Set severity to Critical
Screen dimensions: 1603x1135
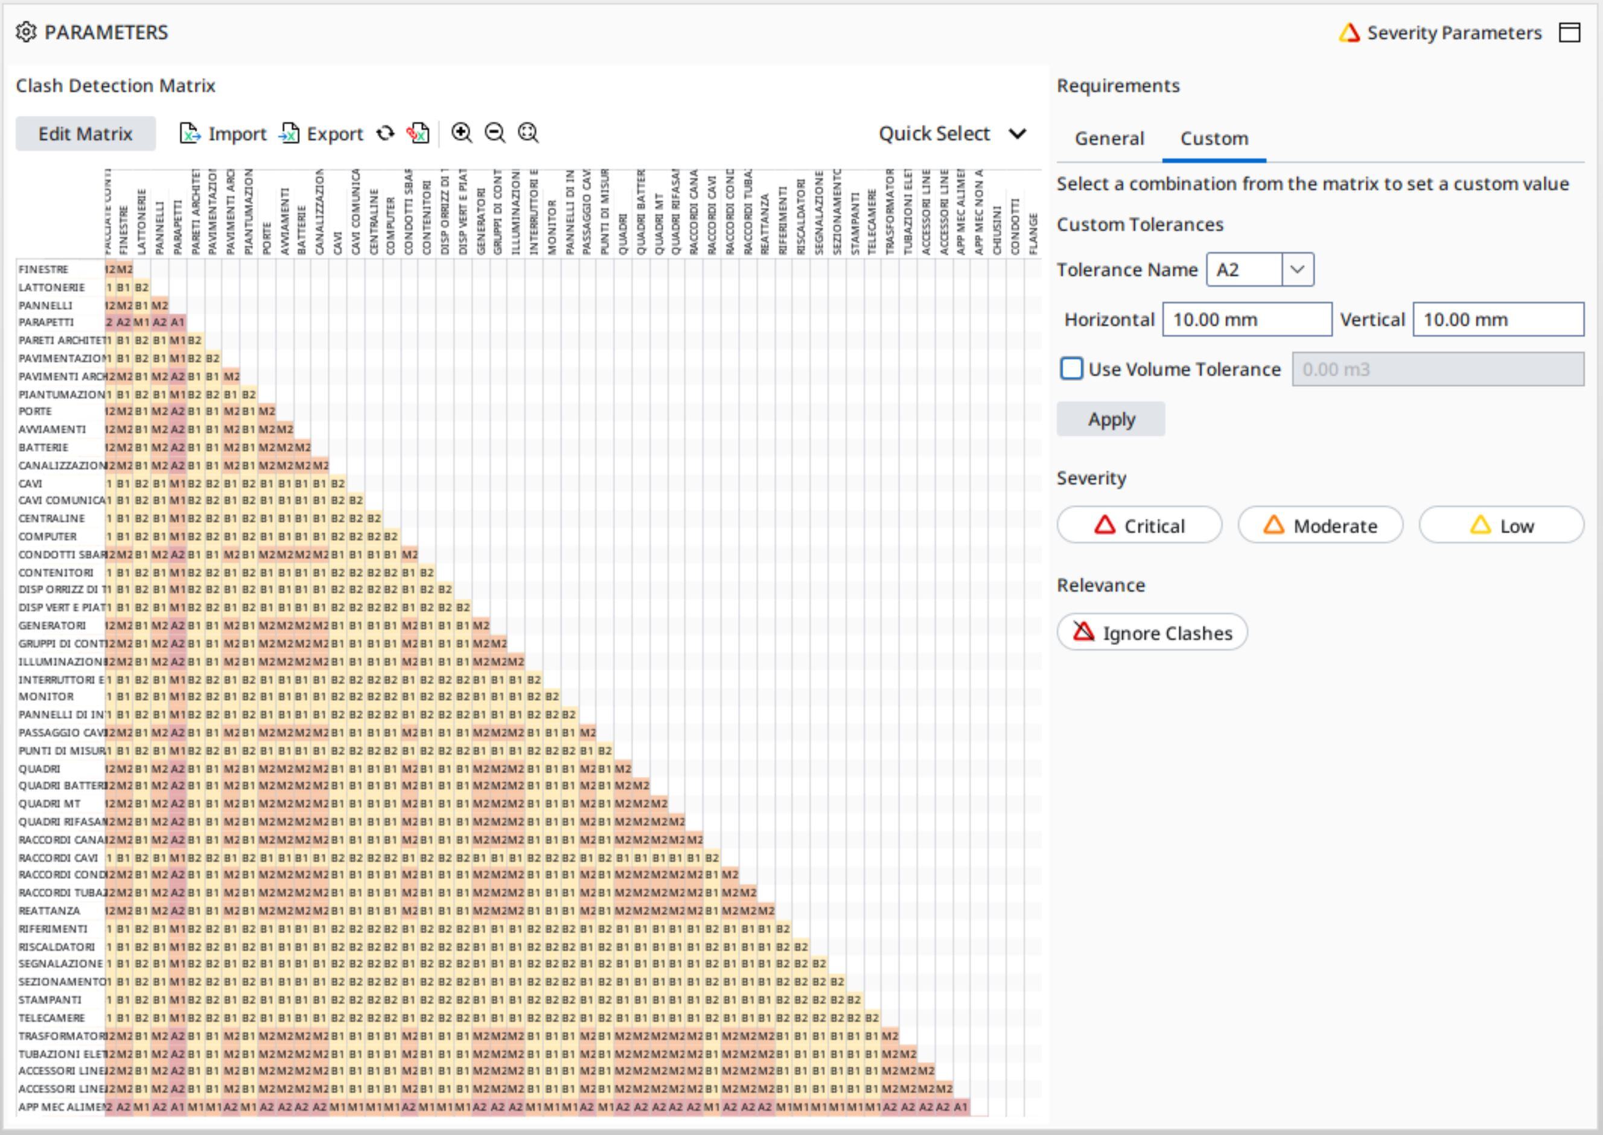coord(1139,526)
